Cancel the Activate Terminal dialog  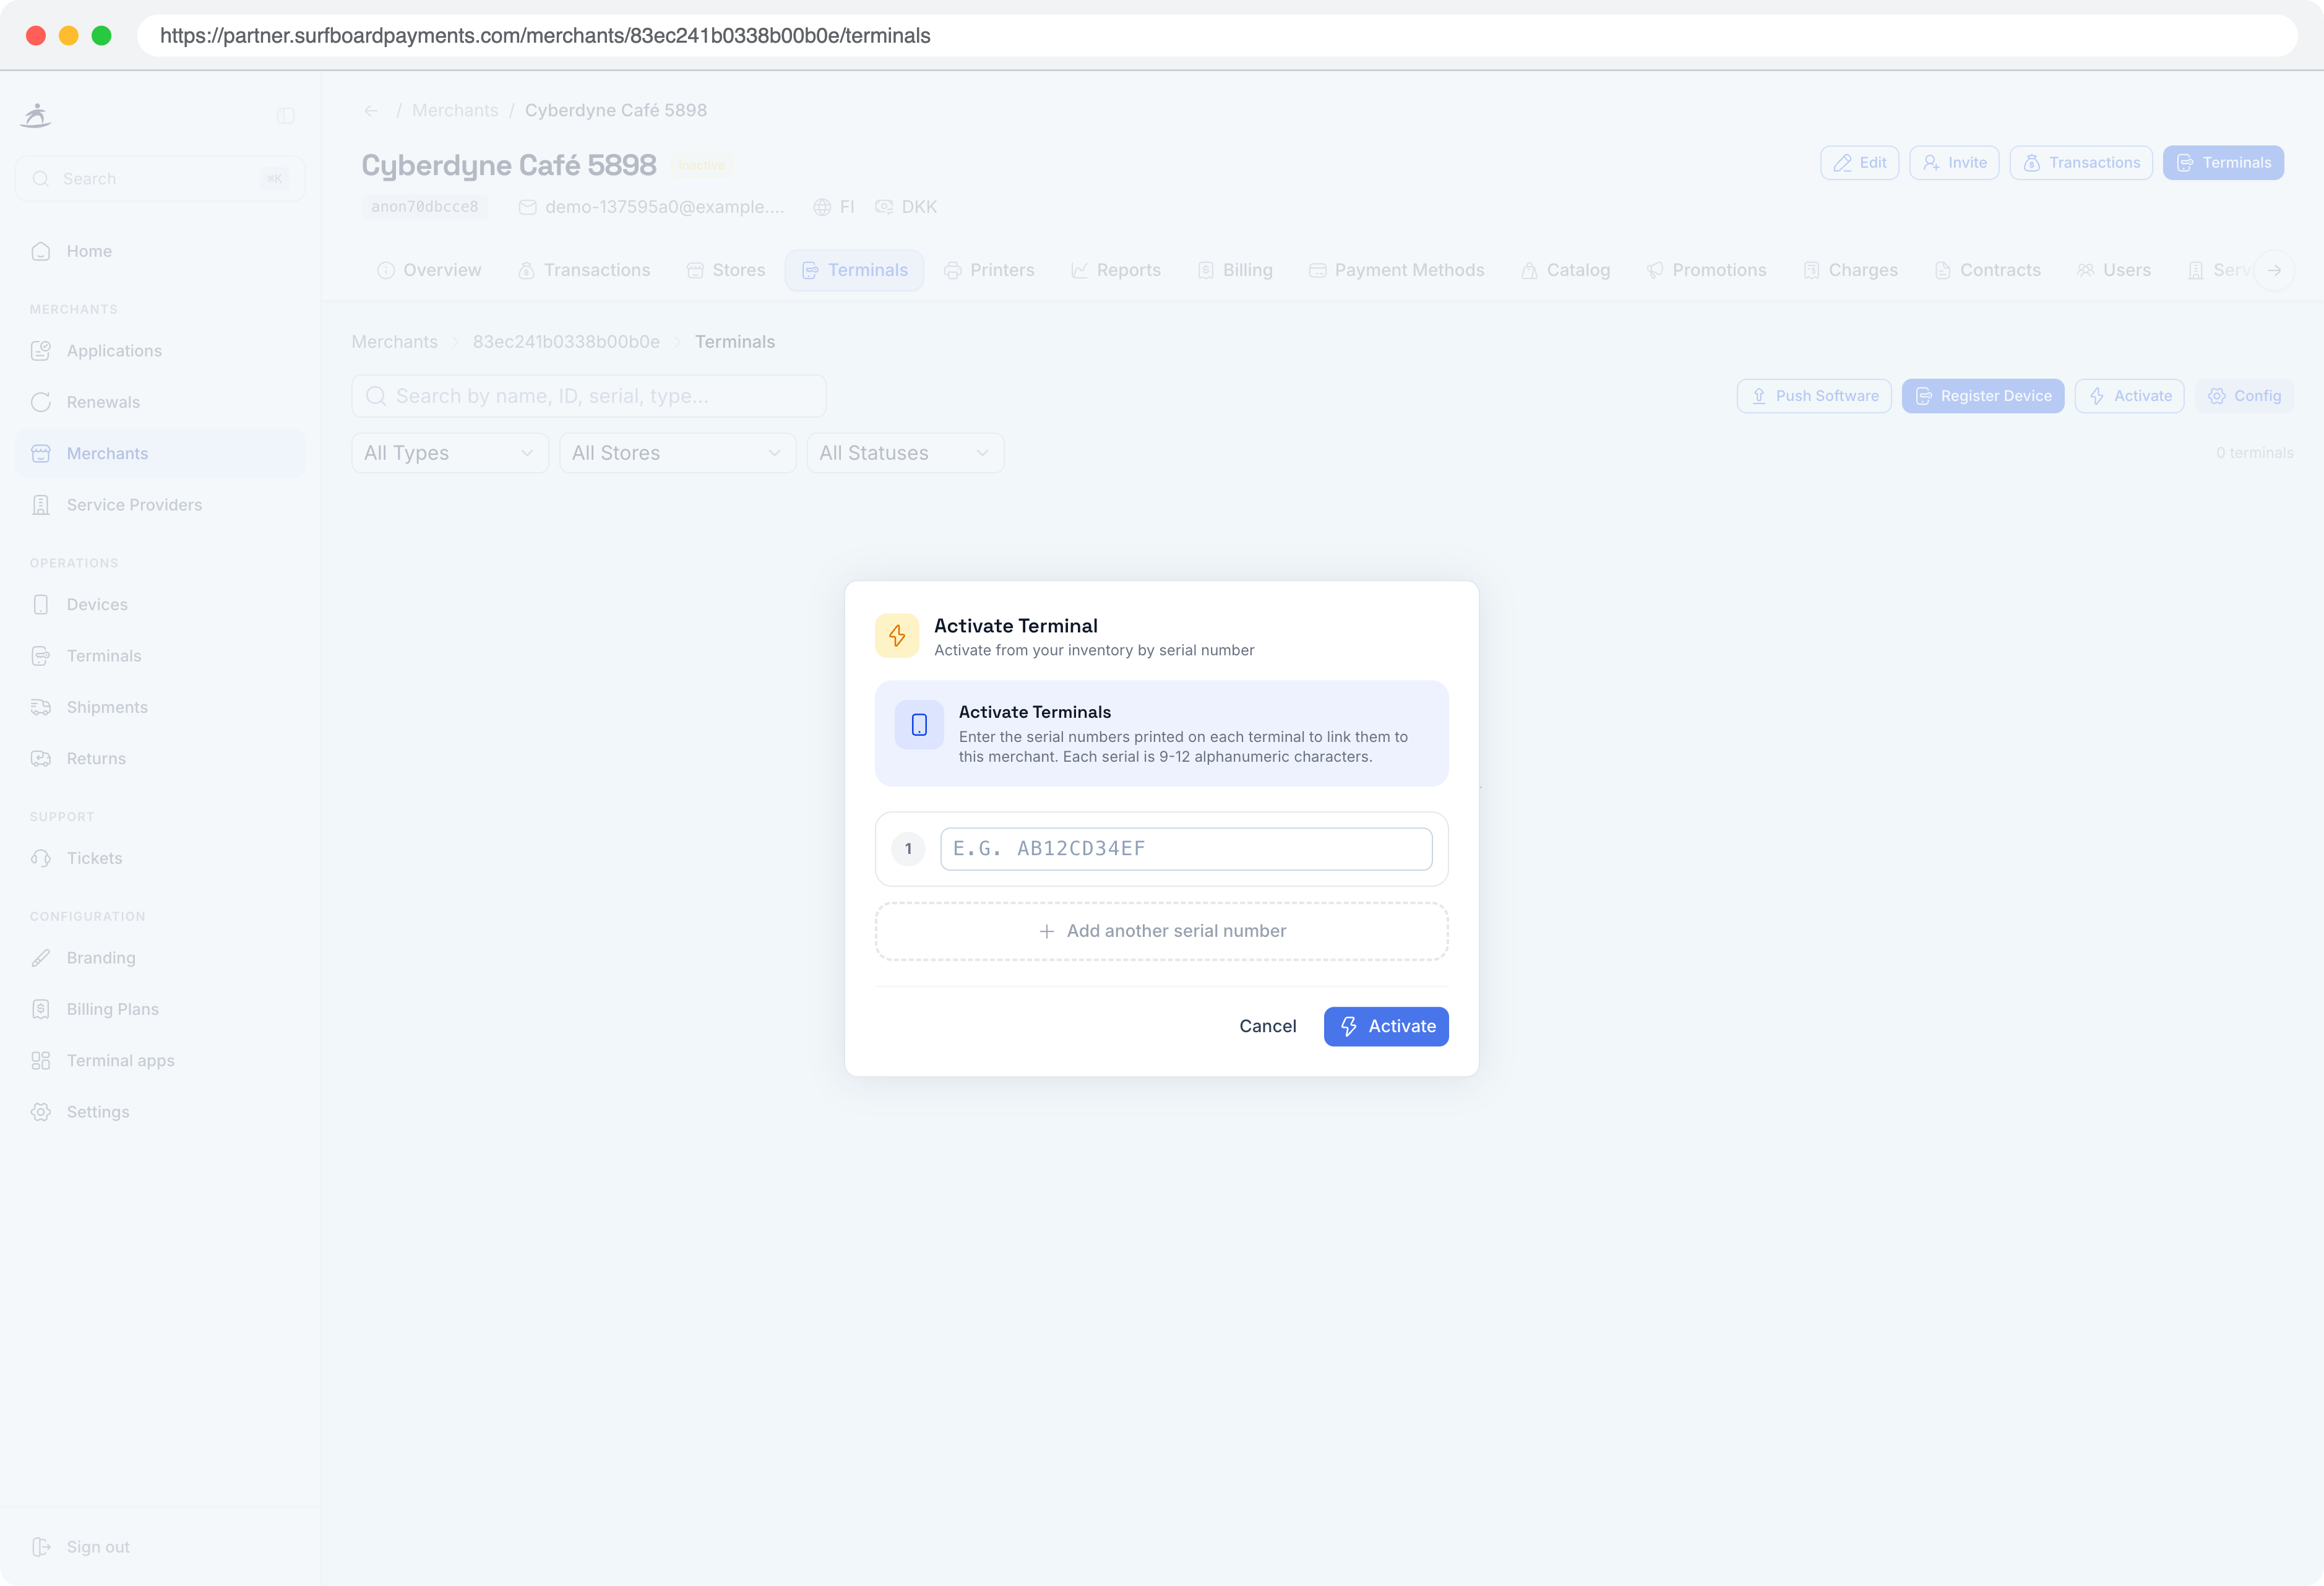1267,1027
